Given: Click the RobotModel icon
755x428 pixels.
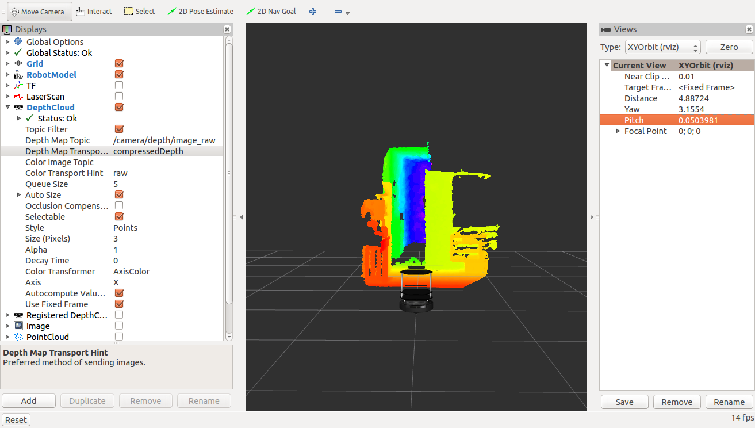Looking at the screenshot, I should tap(18, 74).
